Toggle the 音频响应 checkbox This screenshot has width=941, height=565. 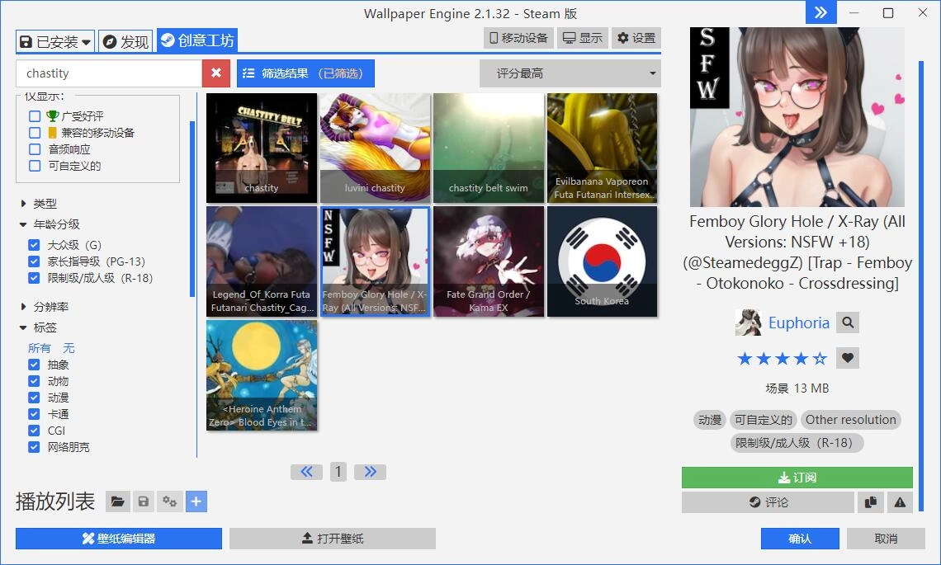pos(35,149)
